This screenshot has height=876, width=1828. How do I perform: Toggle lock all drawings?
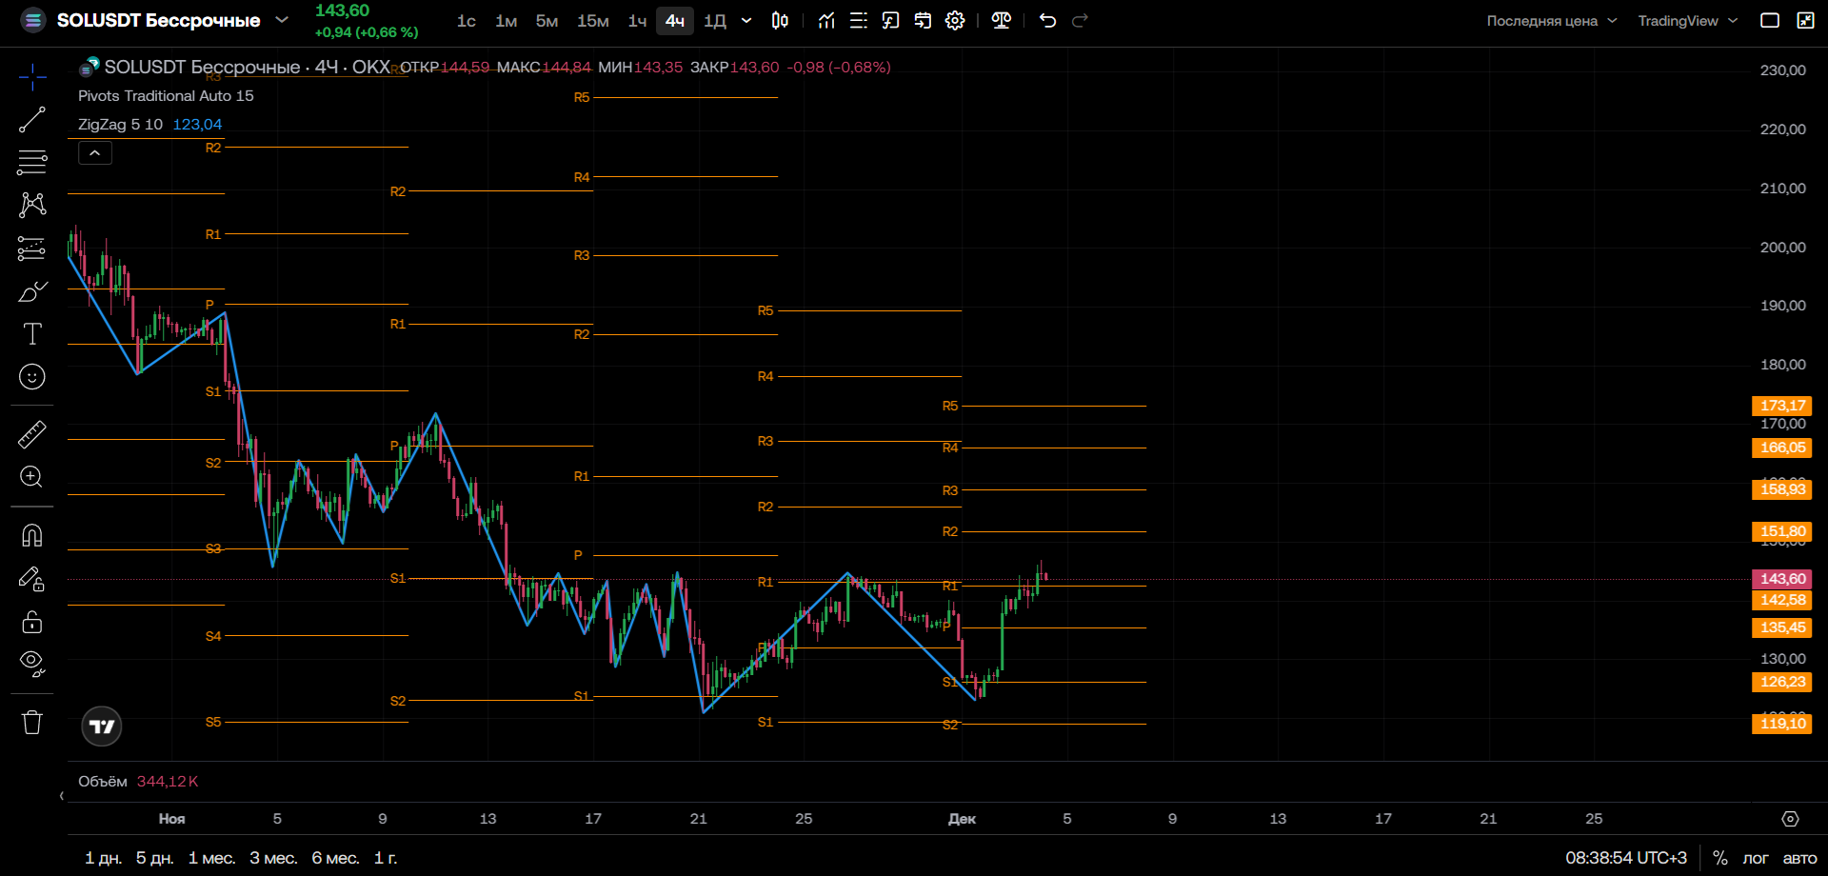coord(32,622)
